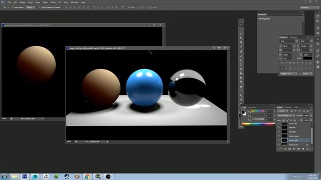This screenshot has width=321, height=180.
Task: Select the History Brush tool
Action: coord(241,64)
